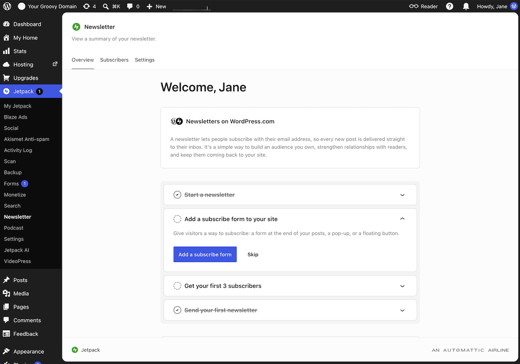520x364 pixels.
Task: Click the Appearance paintbrush icon
Action: click(6, 351)
